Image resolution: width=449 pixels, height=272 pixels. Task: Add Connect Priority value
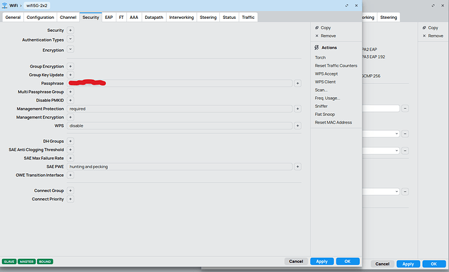click(x=70, y=199)
